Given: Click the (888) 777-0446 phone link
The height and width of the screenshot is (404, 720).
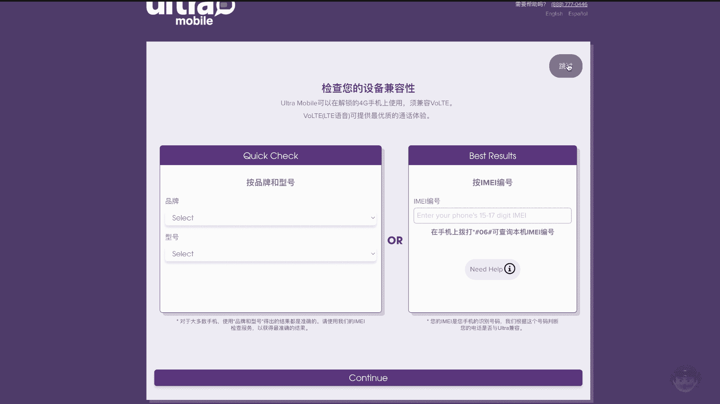Looking at the screenshot, I should 569,5.
